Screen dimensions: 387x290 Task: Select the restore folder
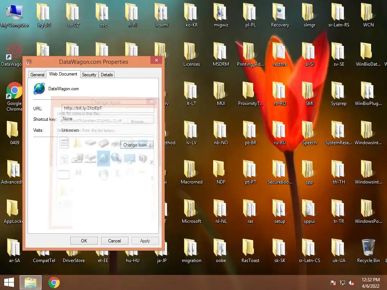coord(280,54)
